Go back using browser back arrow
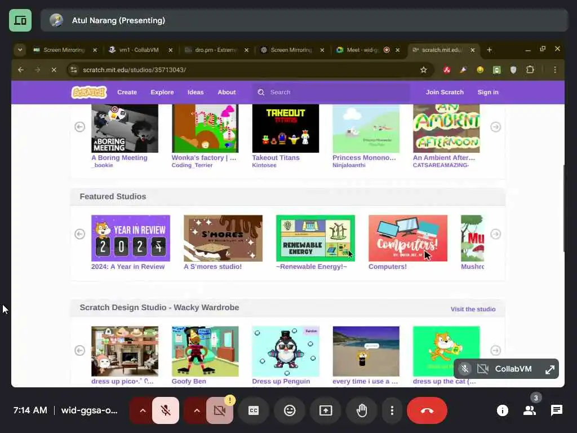This screenshot has width=577, height=433. point(21,69)
